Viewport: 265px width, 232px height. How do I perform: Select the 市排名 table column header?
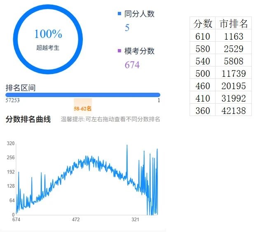[234, 24]
